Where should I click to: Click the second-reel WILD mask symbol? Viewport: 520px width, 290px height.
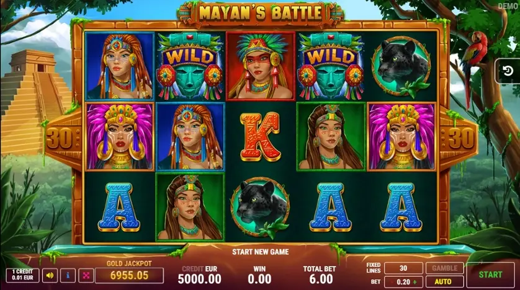pyautogui.click(x=190, y=66)
